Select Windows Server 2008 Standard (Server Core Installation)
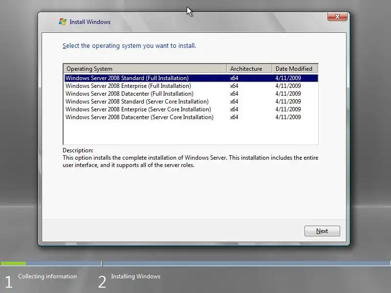Image resolution: width=391 pixels, height=293 pixels. (191, 102)
